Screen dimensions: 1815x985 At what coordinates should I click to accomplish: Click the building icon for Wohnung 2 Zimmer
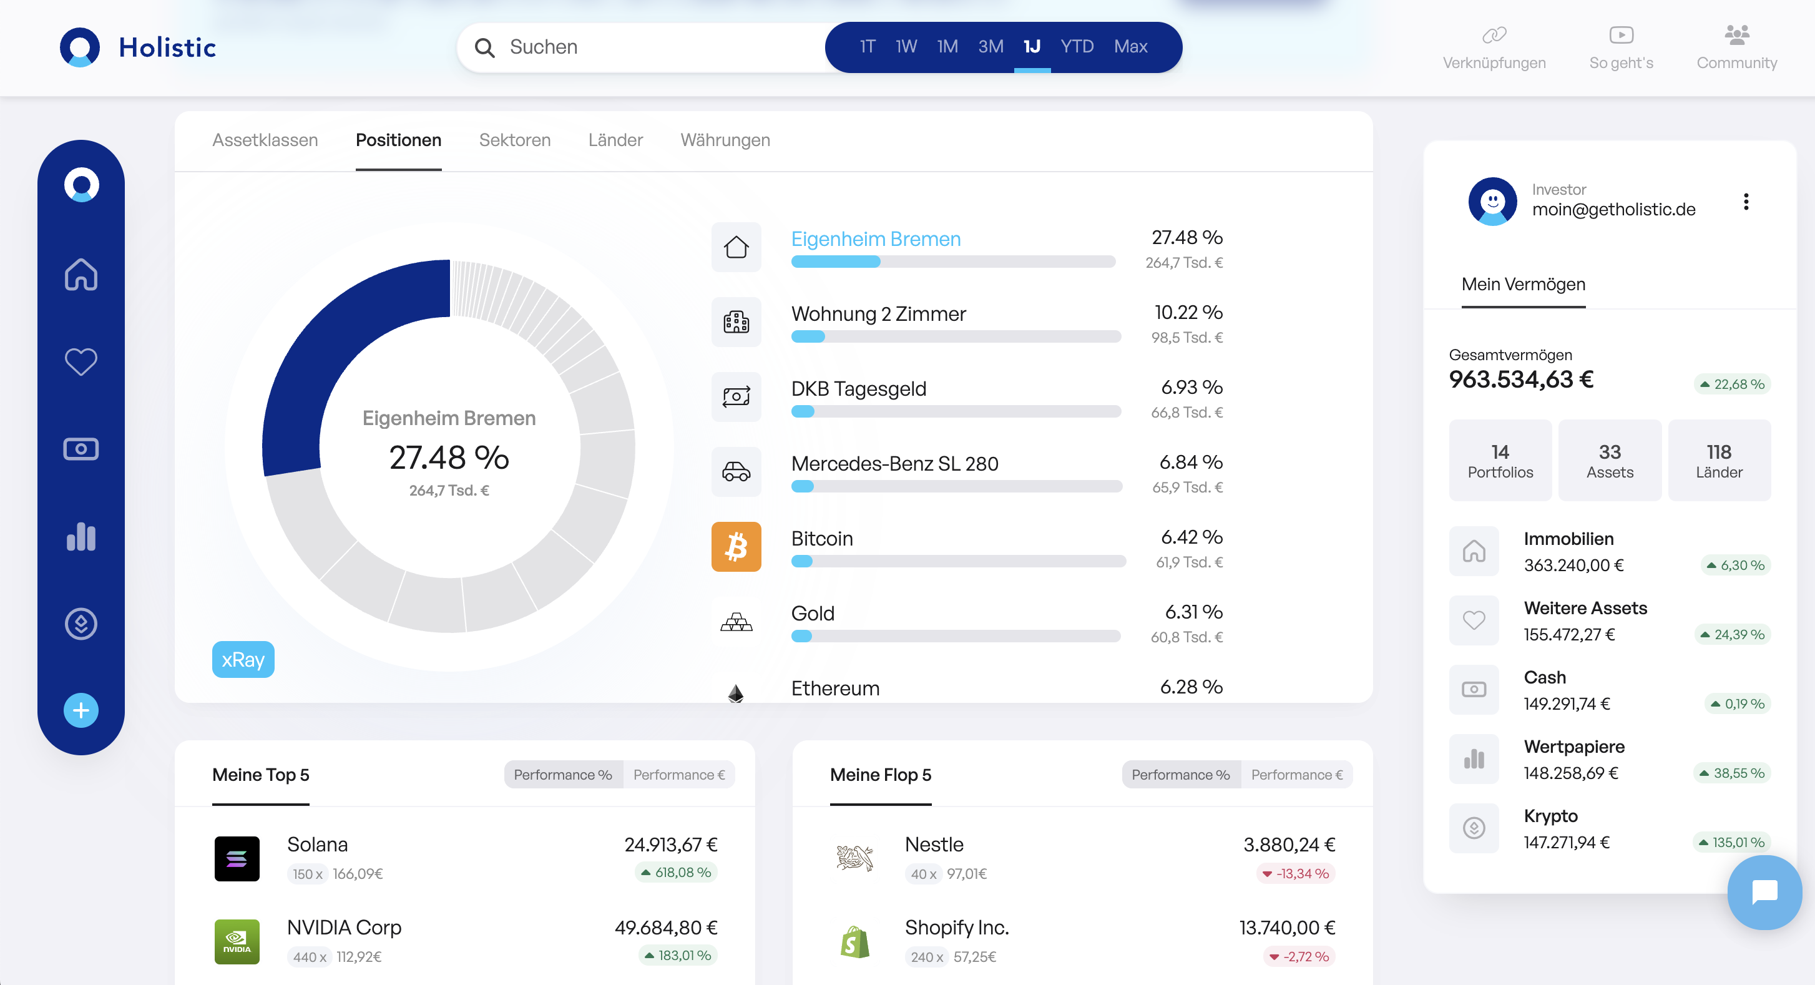(736, 322)
